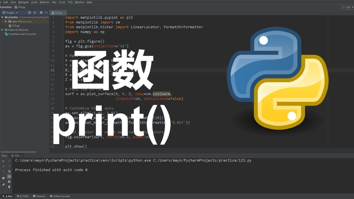The width and height of the screenshot is (354, 199).
Task: Click the 'plt.show()' line
Action: (76, 146)
